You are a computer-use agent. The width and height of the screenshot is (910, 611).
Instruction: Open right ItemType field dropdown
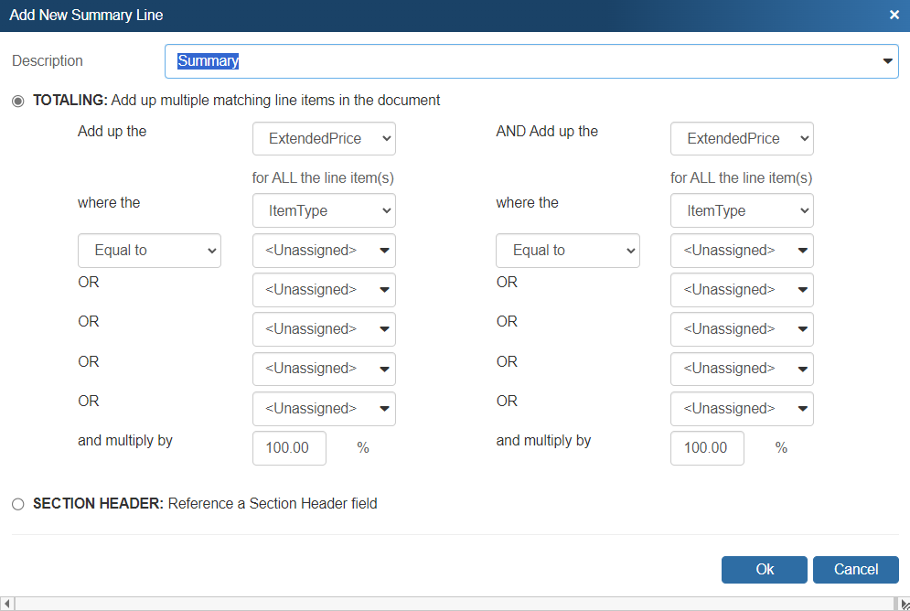tap(742, 210)
